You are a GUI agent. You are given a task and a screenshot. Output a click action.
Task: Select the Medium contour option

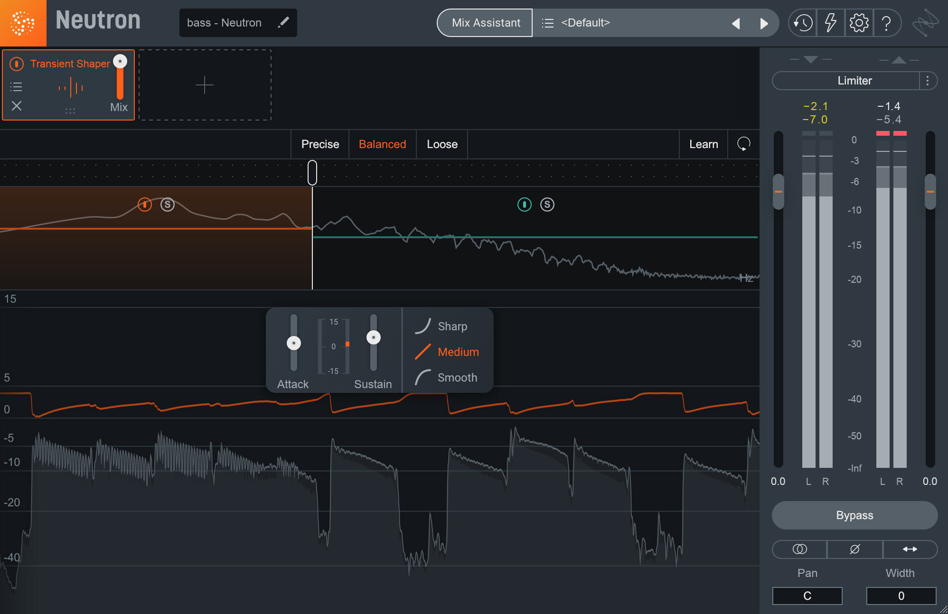446,352
